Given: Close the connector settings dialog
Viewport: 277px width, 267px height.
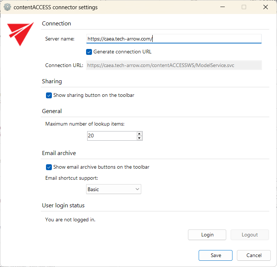Looking at the screenshot, I should click(x=266, y=7).
